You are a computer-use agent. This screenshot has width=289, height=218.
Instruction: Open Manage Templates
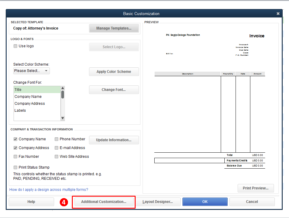coord(114,28)
